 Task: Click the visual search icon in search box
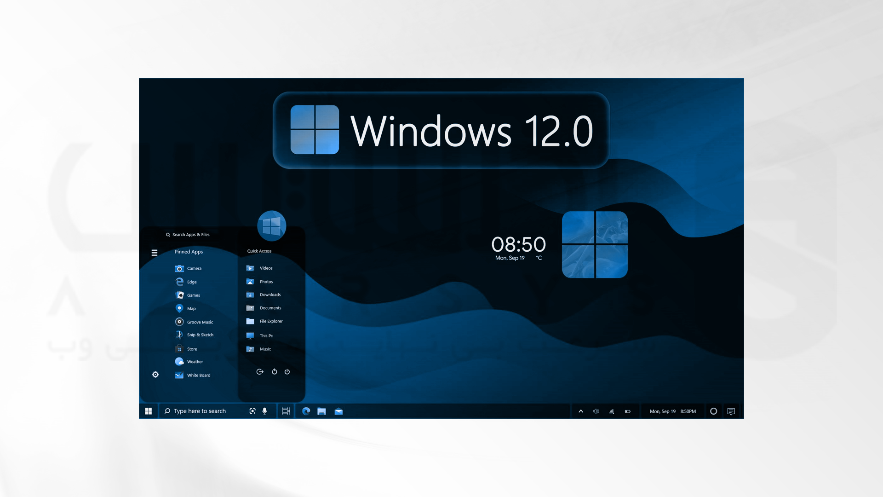click(252, 411)
